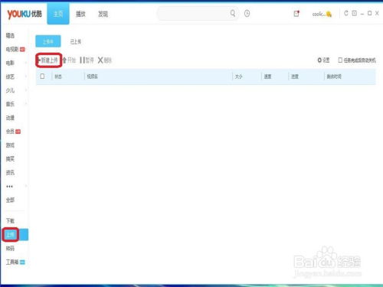The width and height of the screenshot is (383, 287).
Task: Click into the search input box
Action: (x=193, y=13)
